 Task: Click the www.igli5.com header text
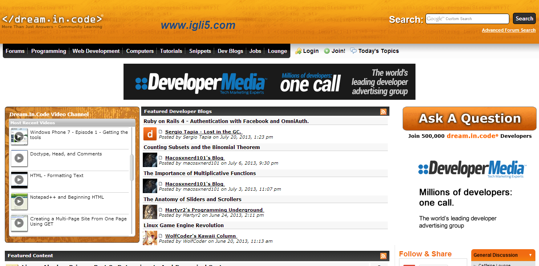(198, 25)
